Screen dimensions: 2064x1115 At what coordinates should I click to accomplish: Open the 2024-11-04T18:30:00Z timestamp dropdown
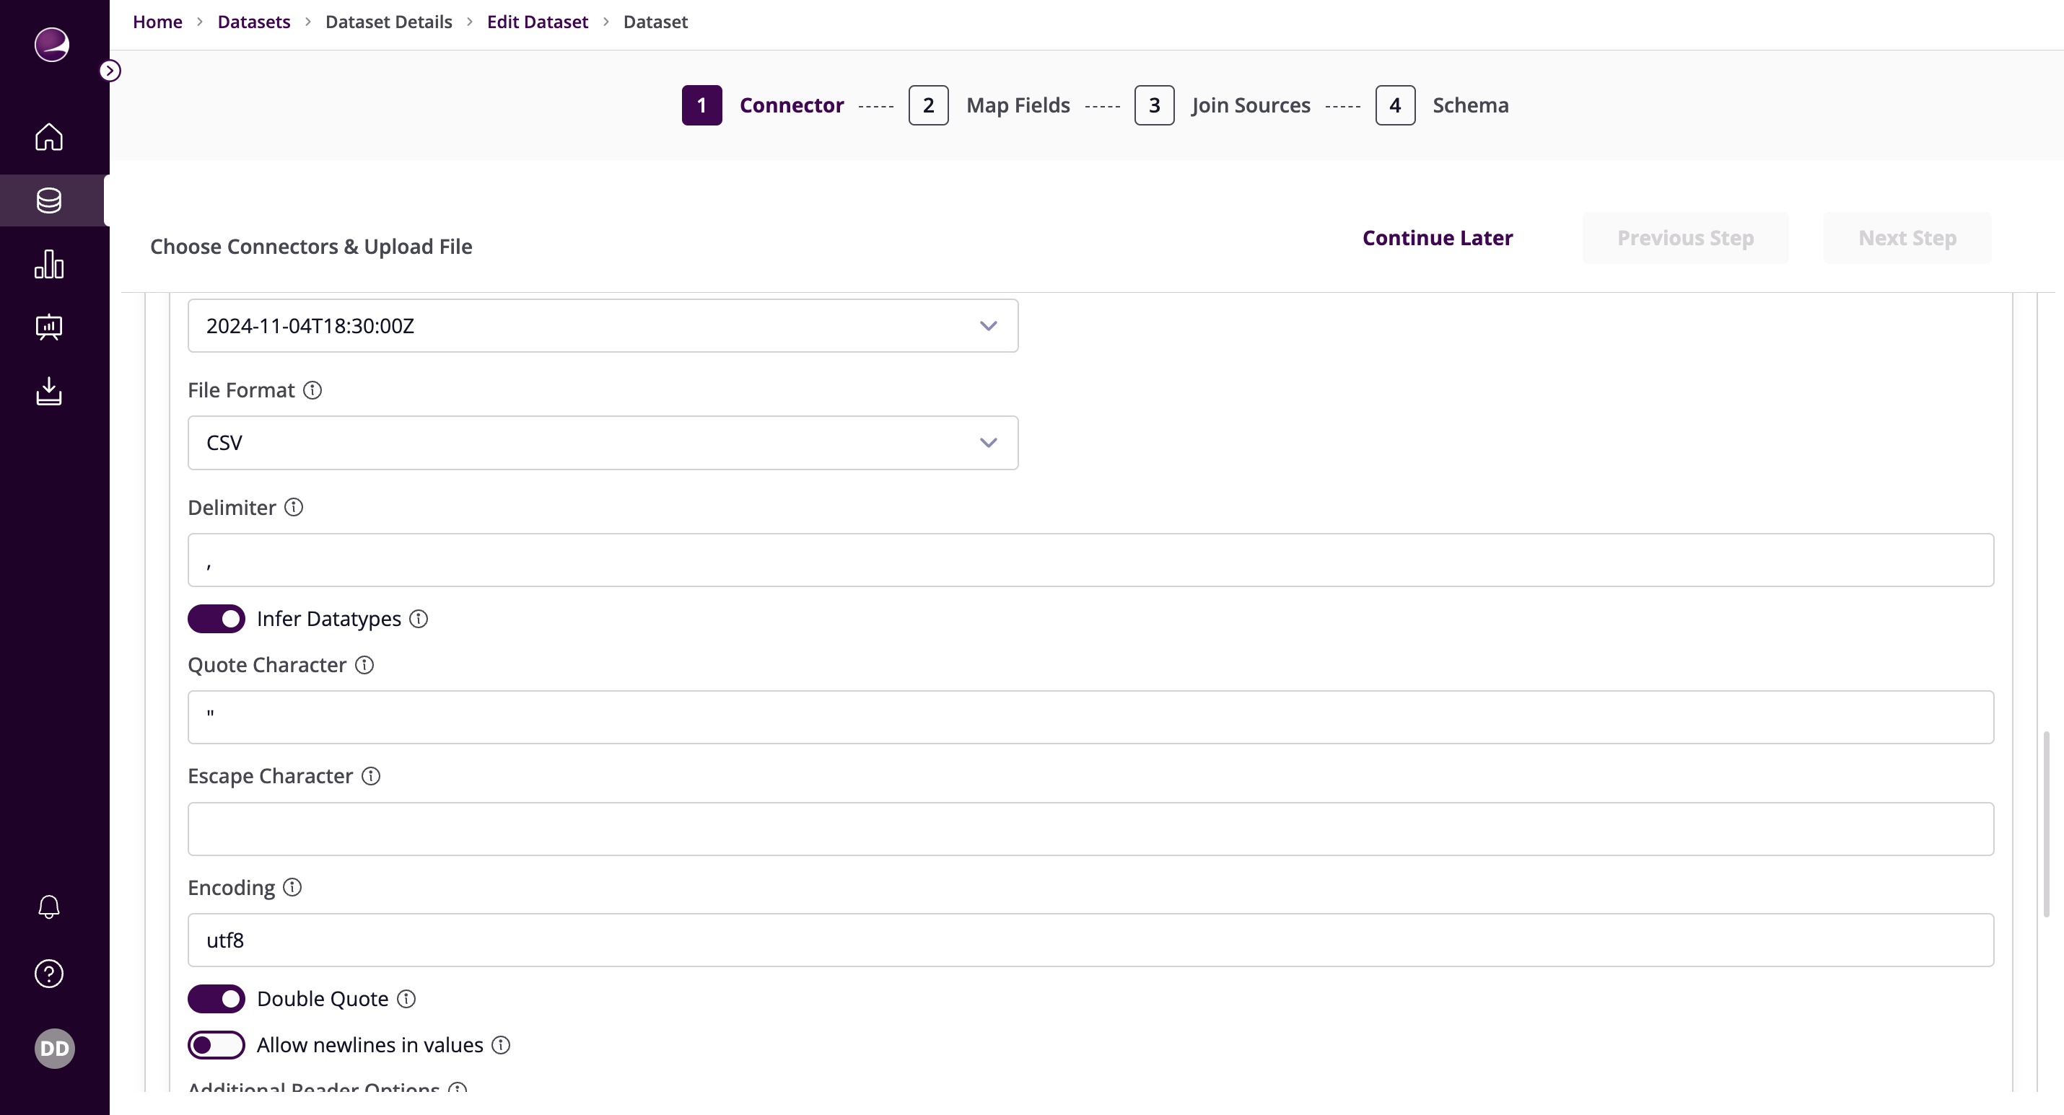pos(603,326)
